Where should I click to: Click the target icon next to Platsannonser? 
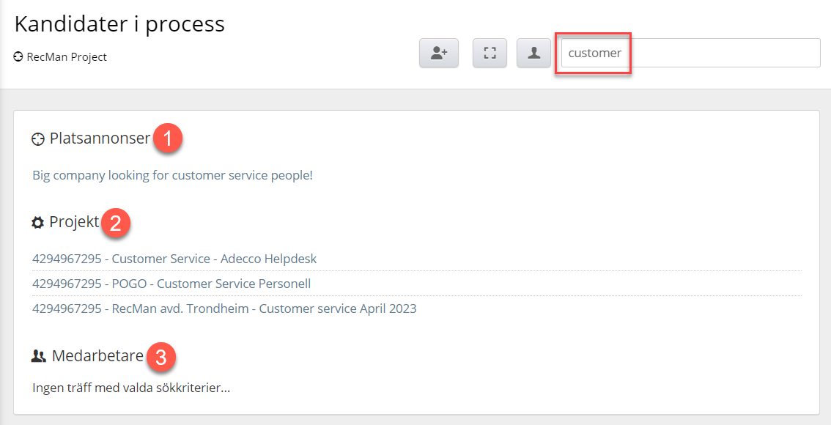coord(37,139)
